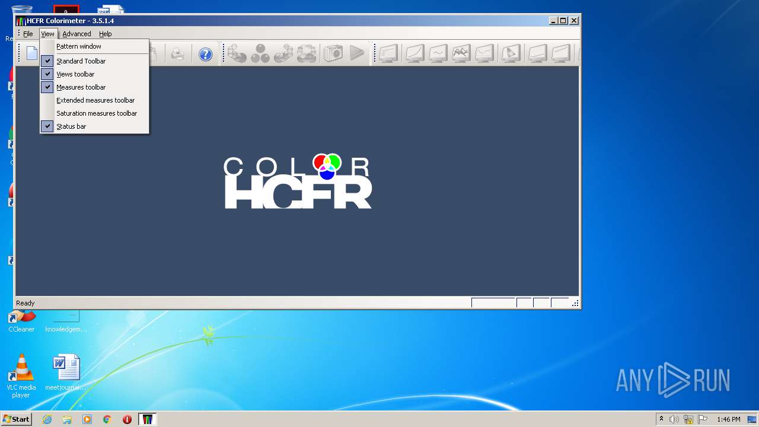Collapse the open View menu

tap(47, 34)
